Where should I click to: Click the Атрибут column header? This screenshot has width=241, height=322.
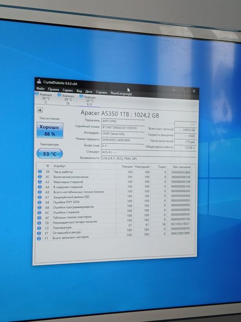(x=60, y=166)
